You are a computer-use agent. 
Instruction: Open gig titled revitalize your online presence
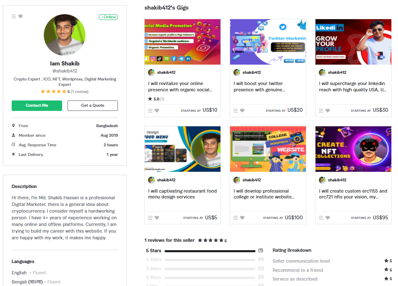coord(180,87)
